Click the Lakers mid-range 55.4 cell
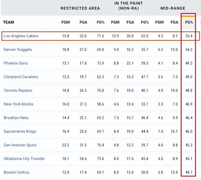Viewport: 201px width, 180px height. point(189,36)
